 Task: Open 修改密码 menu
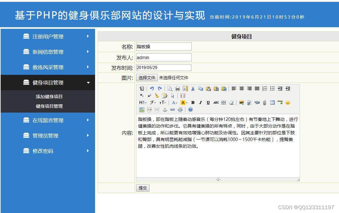point(48,151)
